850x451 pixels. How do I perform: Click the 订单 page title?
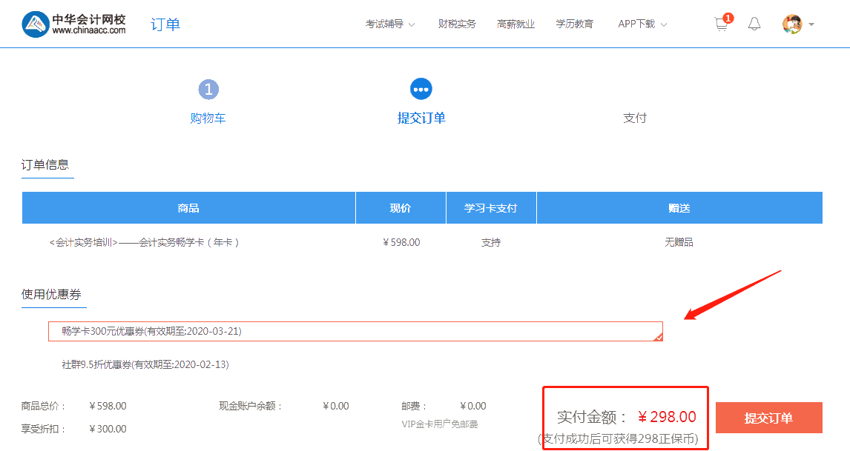[x=165, y=24]
